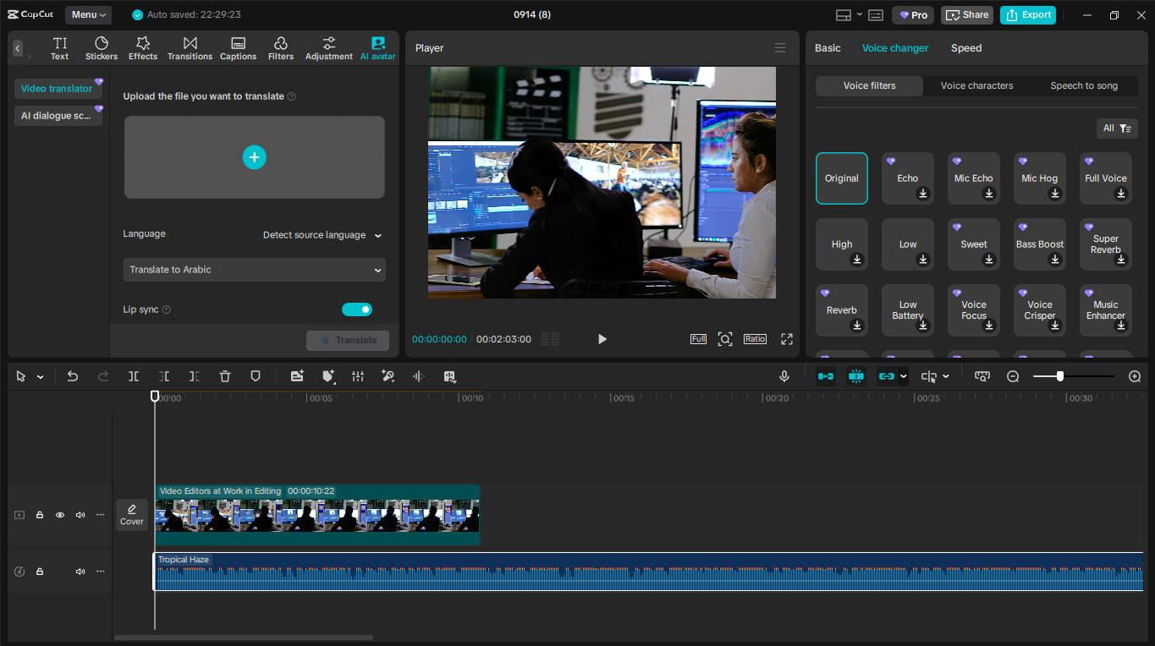The width and height of the screenshot is (1155, 646).
Task: Expand the link options dropdown arrow
Action: pos(903,375)
